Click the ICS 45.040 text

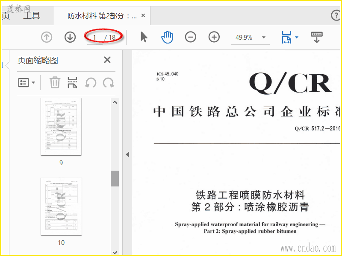(x=167, y=74)
